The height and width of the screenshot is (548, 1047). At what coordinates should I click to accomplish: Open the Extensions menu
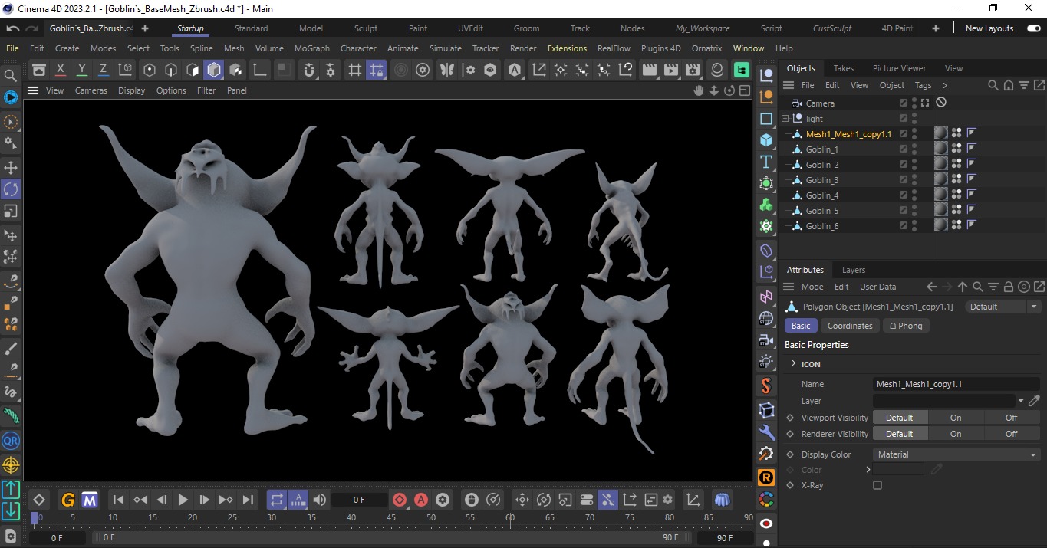pos(567,48)
